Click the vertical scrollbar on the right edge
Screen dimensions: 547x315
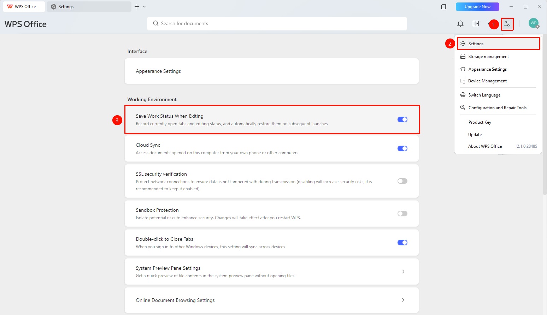545,115
